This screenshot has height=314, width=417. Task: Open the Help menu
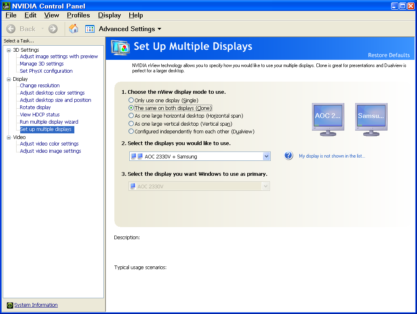136,15
